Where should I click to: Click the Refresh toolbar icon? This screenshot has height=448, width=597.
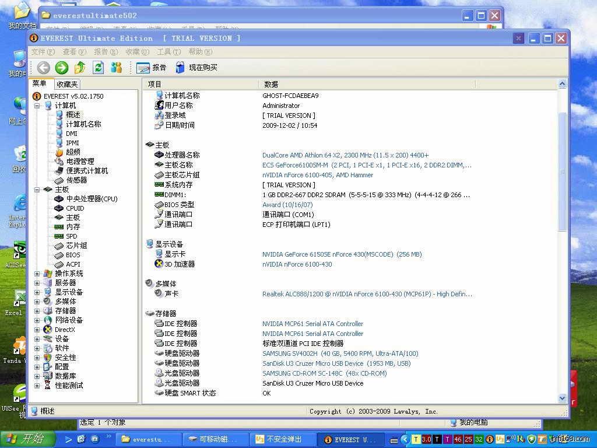(x=98, y=68)
